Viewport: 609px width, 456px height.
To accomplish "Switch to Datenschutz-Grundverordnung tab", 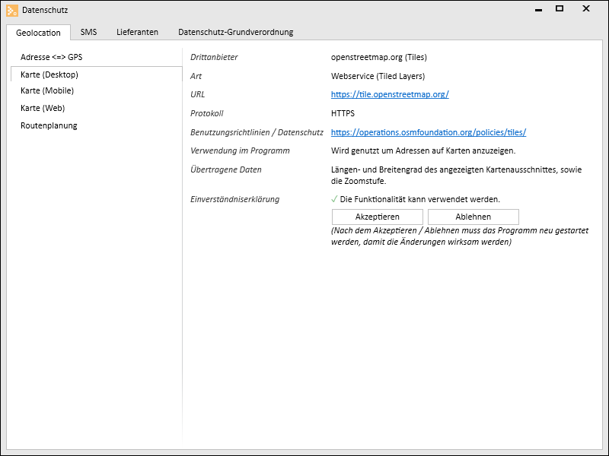I will coord(236,32).
